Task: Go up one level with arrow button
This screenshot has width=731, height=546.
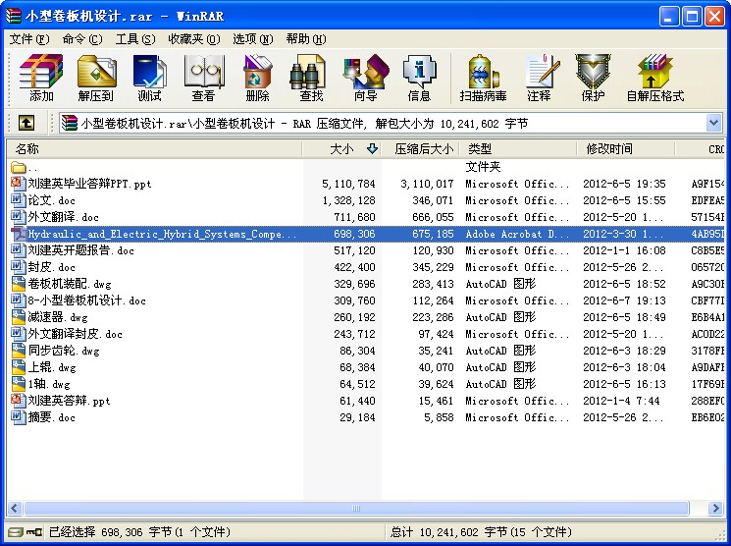Action: (26, 123)
